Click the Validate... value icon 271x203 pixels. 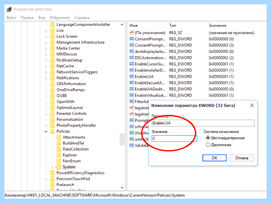[132, 145]
